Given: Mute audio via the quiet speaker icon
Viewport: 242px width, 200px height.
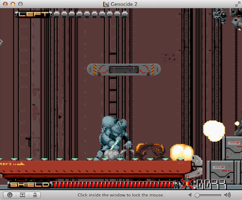Looking at the screenshot, I should pos(190,195).
